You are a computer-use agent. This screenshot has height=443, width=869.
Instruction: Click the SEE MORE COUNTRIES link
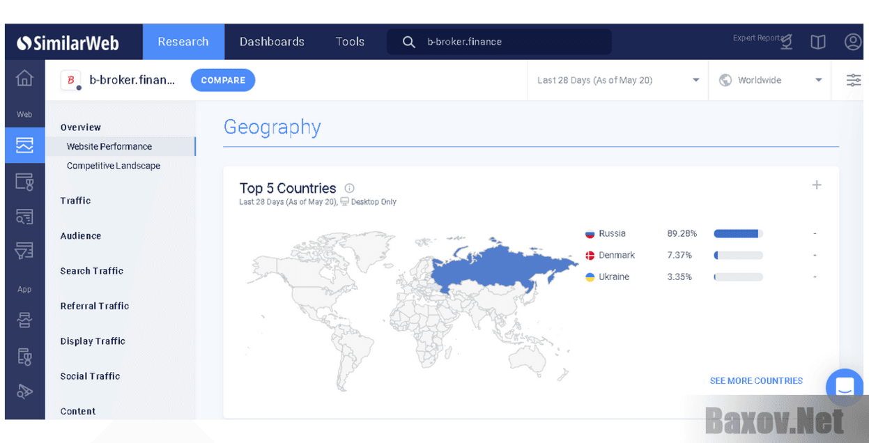point(756,381)
